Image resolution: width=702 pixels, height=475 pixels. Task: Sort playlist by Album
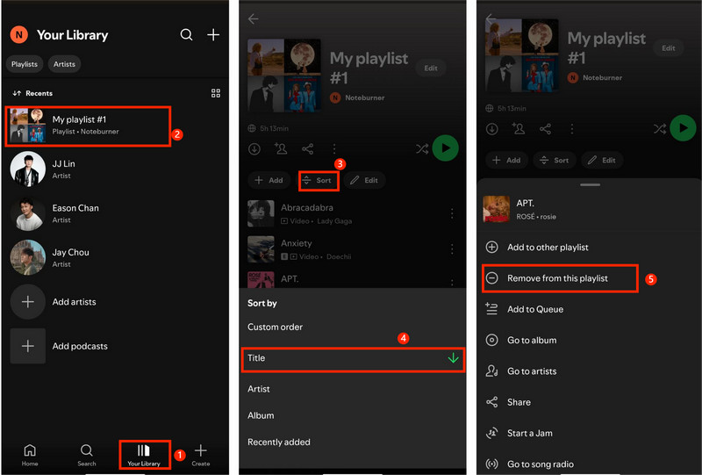click(x=353, y=415)
